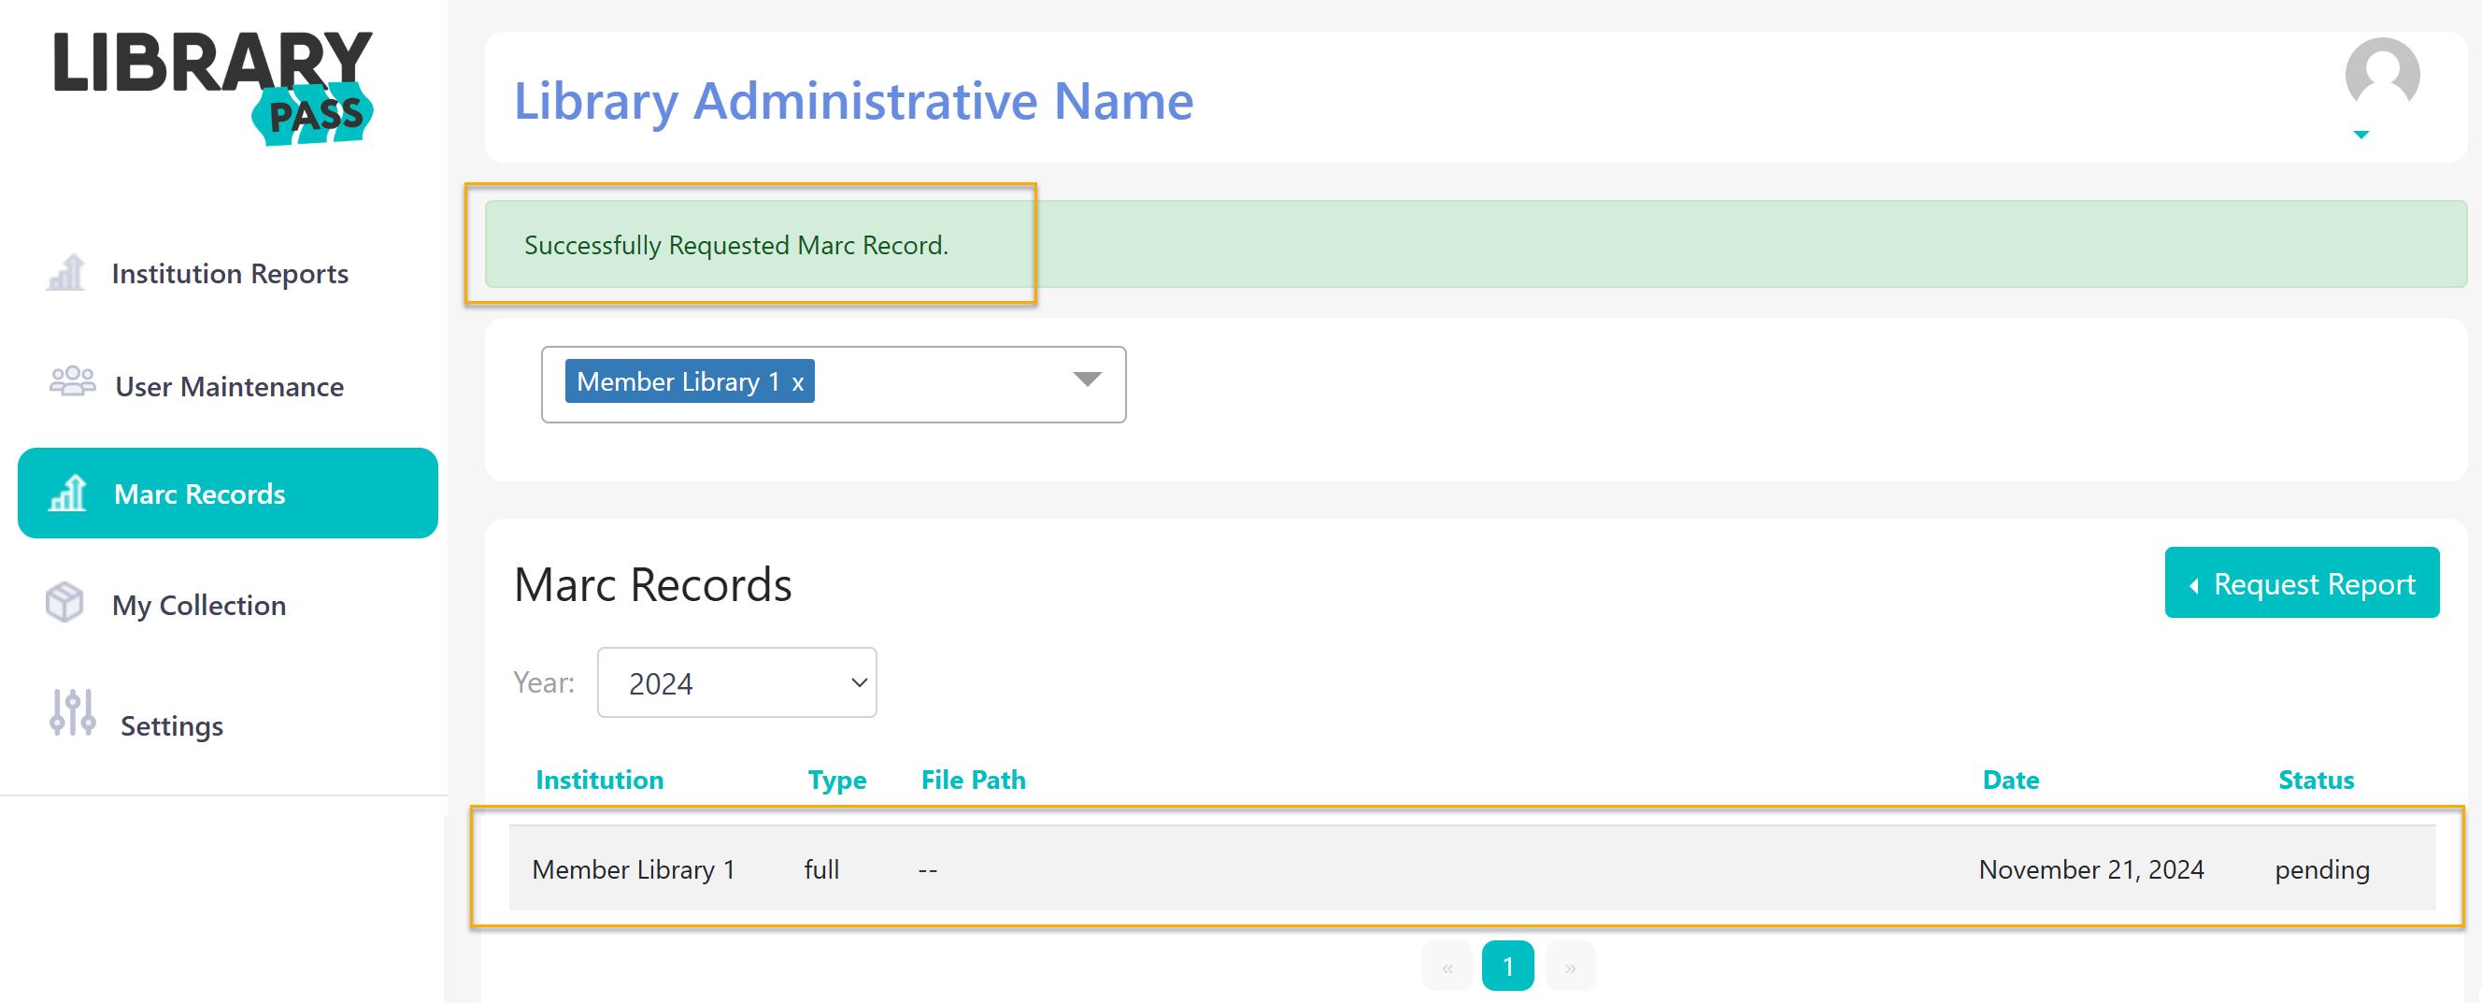
Task: Select page 1 in pagination
Action: (1507, 966)
